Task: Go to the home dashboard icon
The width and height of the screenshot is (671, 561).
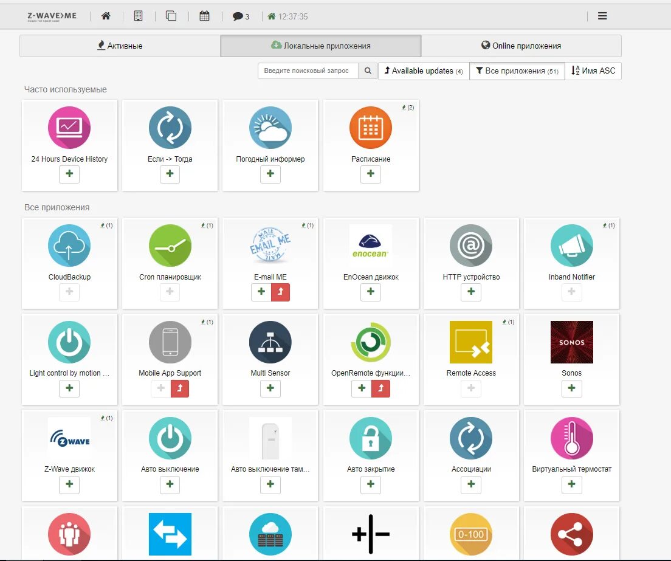Action: 106,16
